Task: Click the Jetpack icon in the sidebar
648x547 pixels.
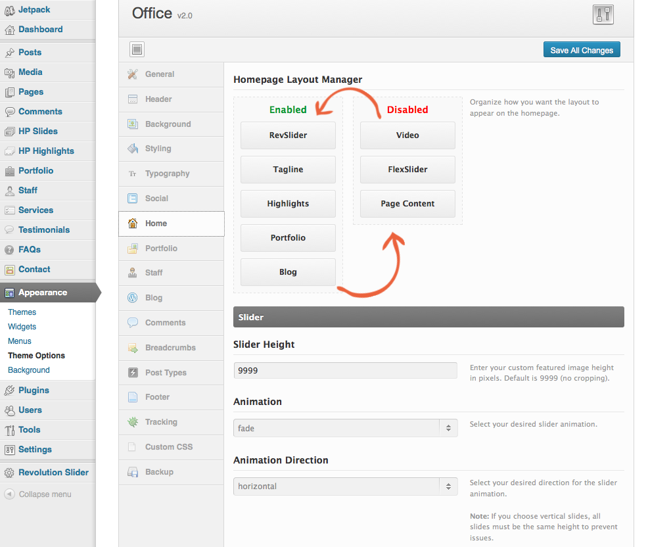Action: (9, 11)
